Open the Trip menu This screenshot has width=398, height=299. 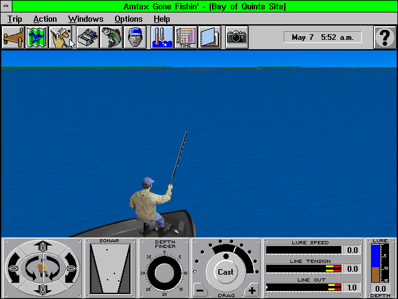14,19
